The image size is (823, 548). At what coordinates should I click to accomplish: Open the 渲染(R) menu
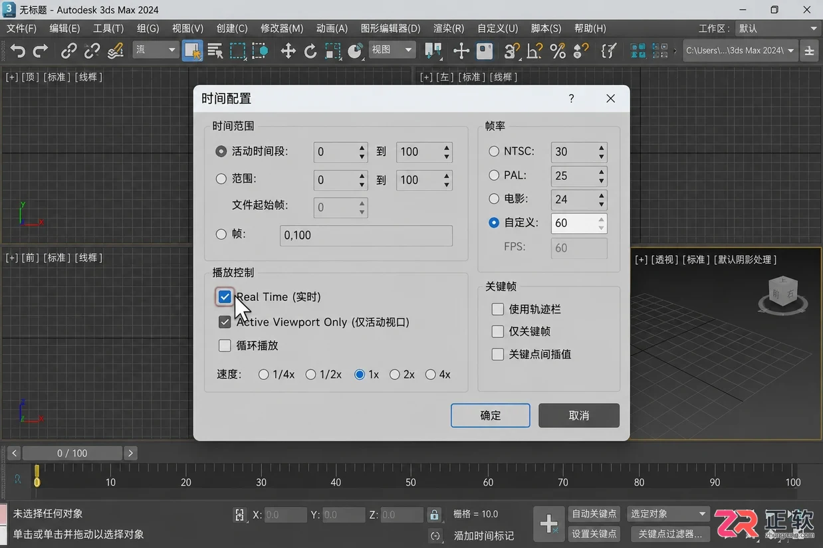point(449,29)
